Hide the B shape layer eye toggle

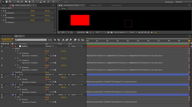[2, 85]
